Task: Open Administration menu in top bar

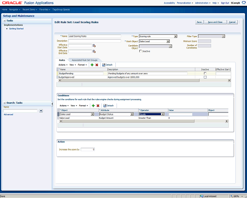Action: point(203,3)
